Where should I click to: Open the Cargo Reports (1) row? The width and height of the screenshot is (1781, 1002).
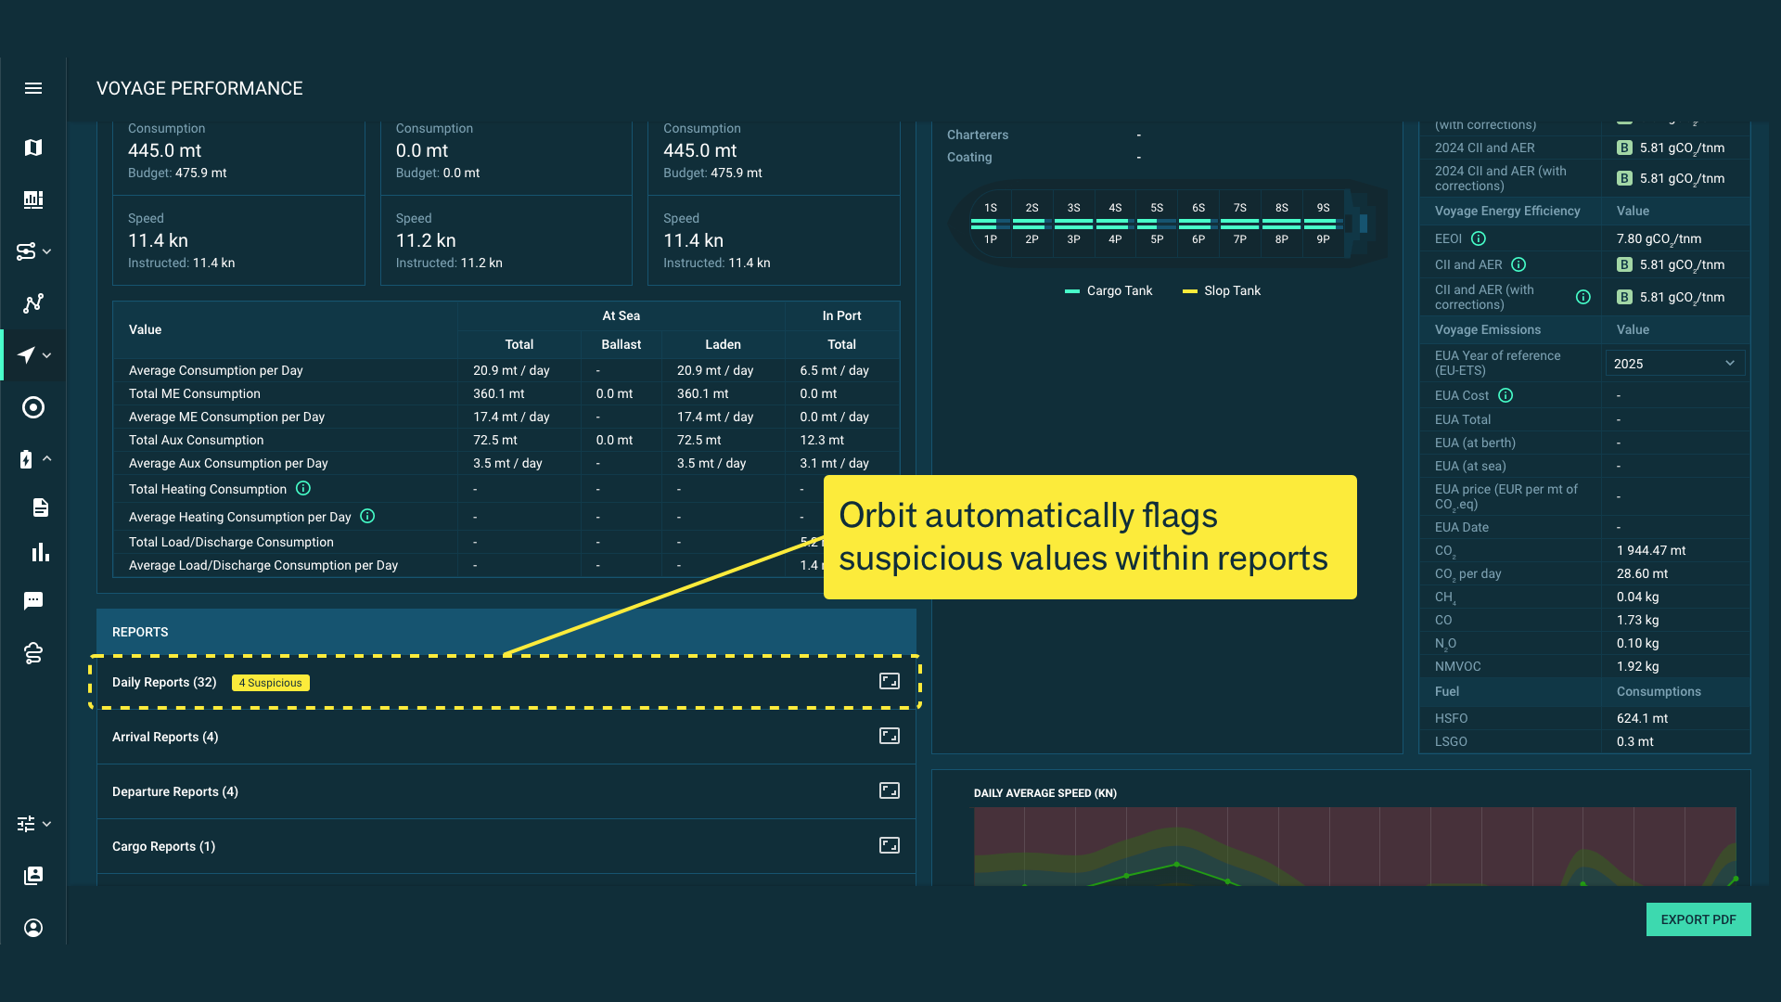click(x=163, y=846)
